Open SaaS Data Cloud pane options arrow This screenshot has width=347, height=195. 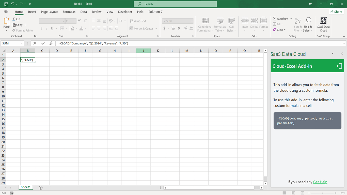coord(333,54)
